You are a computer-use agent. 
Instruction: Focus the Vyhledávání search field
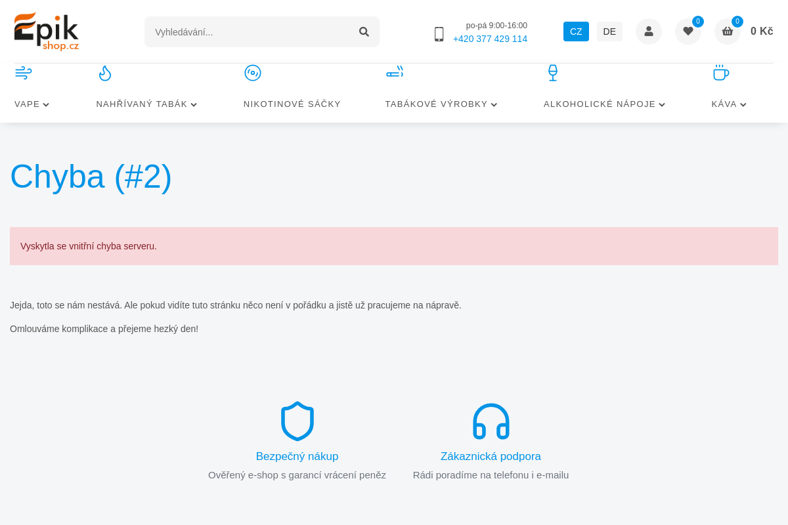[x=250, y=31]
